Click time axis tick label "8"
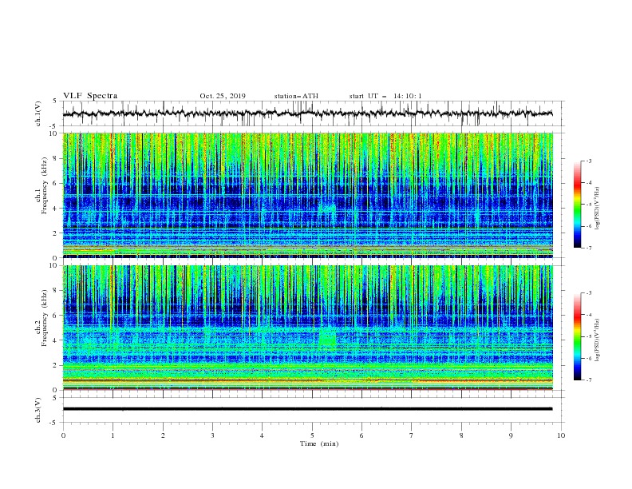The width and height of the screenshot is (632, 489). point(461,435)
